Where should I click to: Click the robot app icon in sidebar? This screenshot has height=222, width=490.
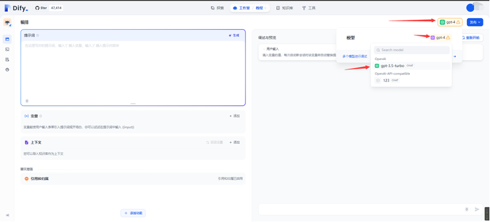point(7,22)
